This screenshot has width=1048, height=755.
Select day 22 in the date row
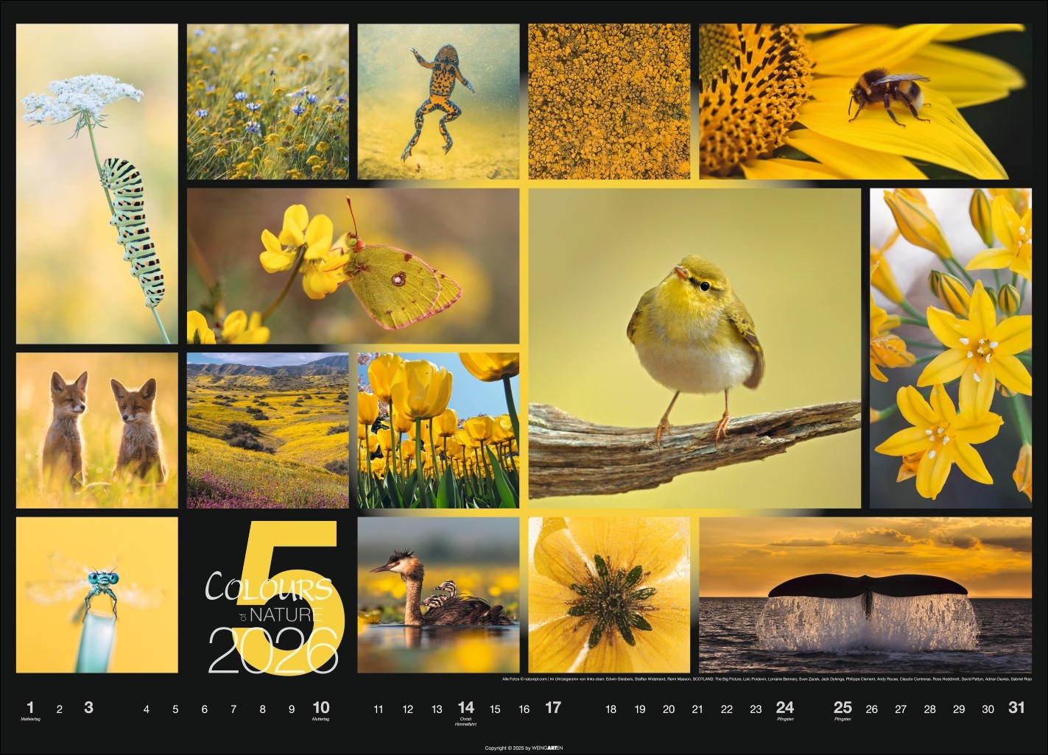tap(727, 709)
